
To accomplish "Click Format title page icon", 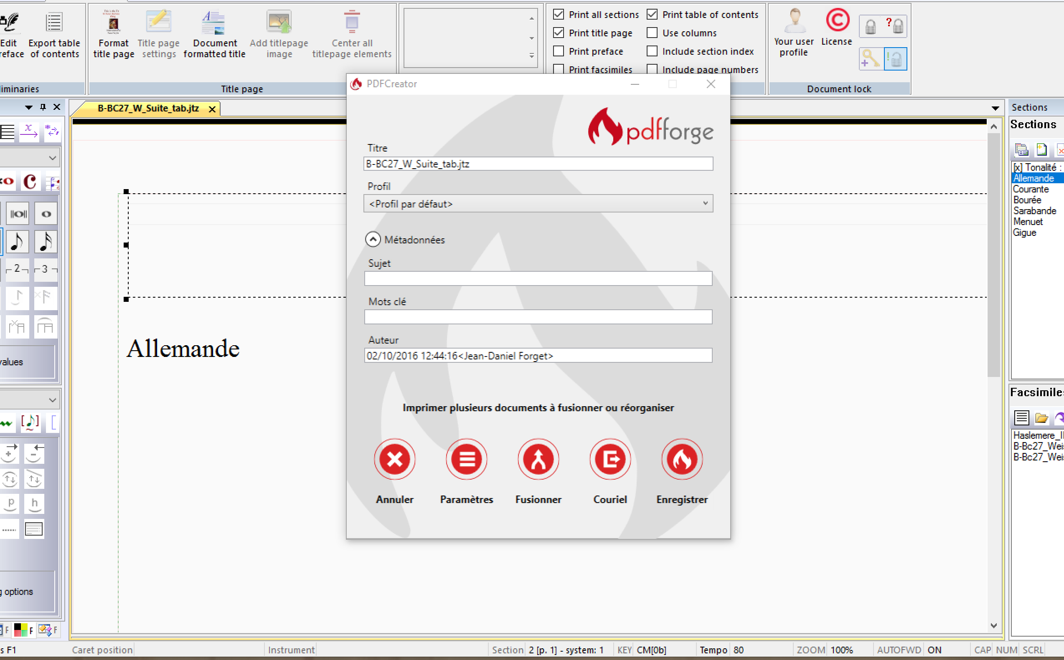I will [113, 23].
